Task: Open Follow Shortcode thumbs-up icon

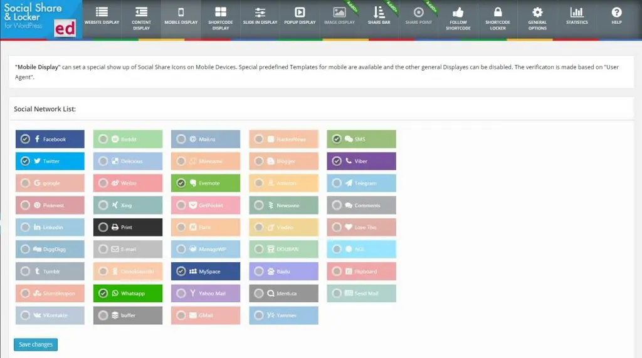Action: (x=458, y=13)
